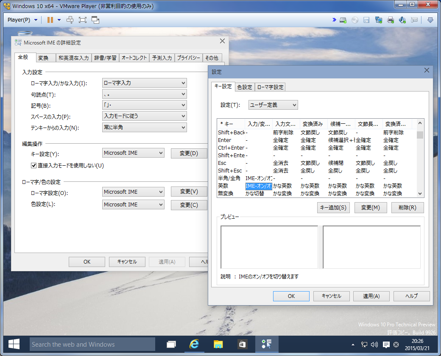Open ローマ字入力/かな入力 dropdown

click(144, 83)
